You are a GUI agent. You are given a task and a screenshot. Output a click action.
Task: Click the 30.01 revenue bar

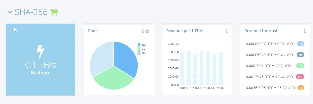point(182,68)
